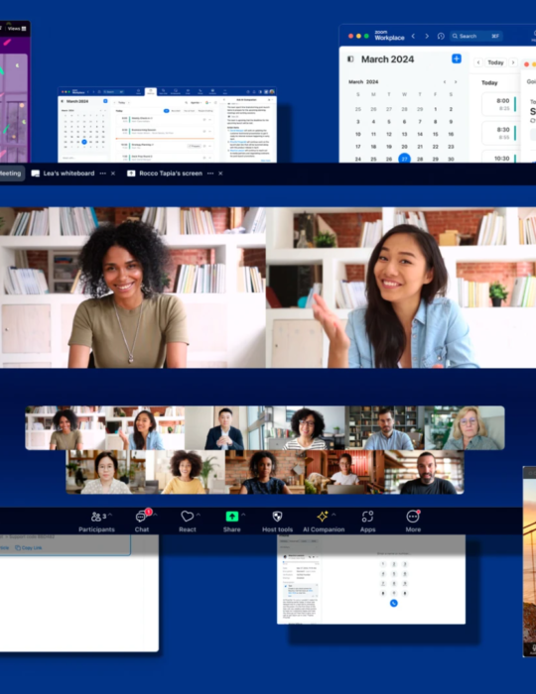This screenshot has height=694, width=536.
Task: Select thumbnail of bearded man in black shirt
Action: [424, 472]
